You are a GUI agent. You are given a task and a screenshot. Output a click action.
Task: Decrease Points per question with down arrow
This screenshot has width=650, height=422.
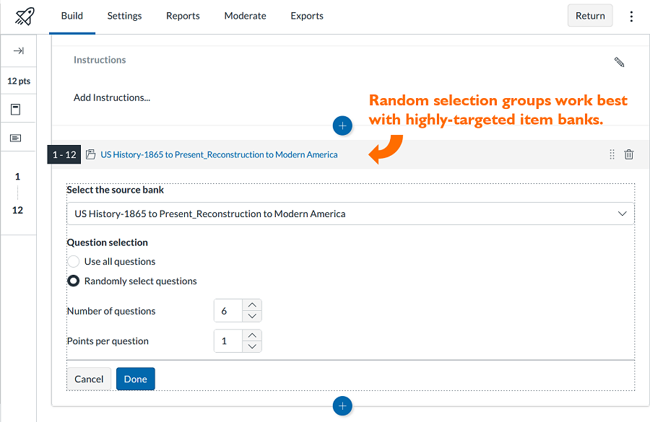point(252,346)
